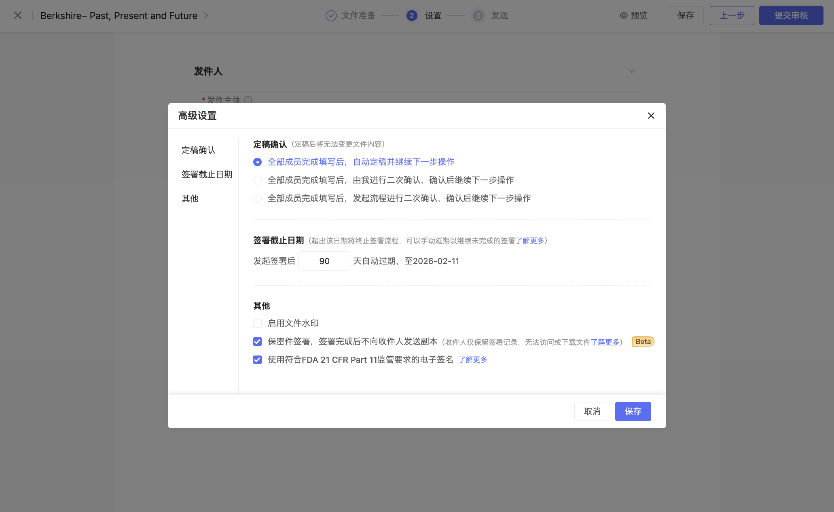Click the info icon beside 发件主体
The width and height of the screenshot is (834, 512).
point(248,100)
